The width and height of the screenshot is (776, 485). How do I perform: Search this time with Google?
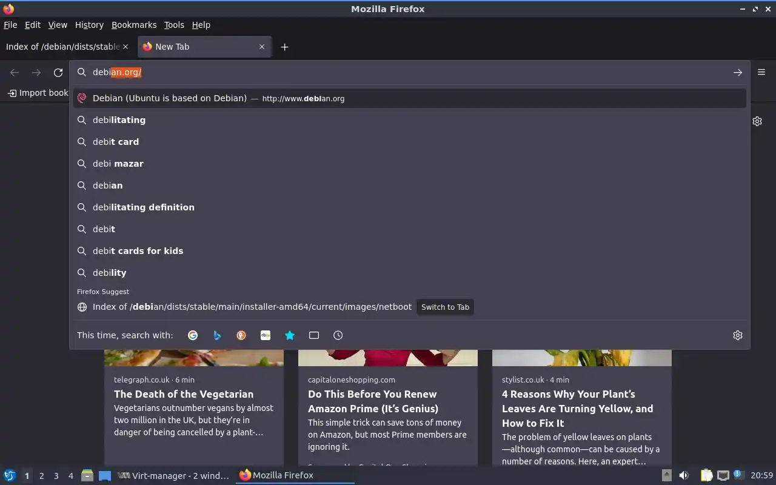tap(193, 335)
